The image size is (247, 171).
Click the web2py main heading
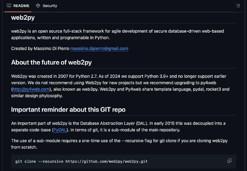pos(23,17)
